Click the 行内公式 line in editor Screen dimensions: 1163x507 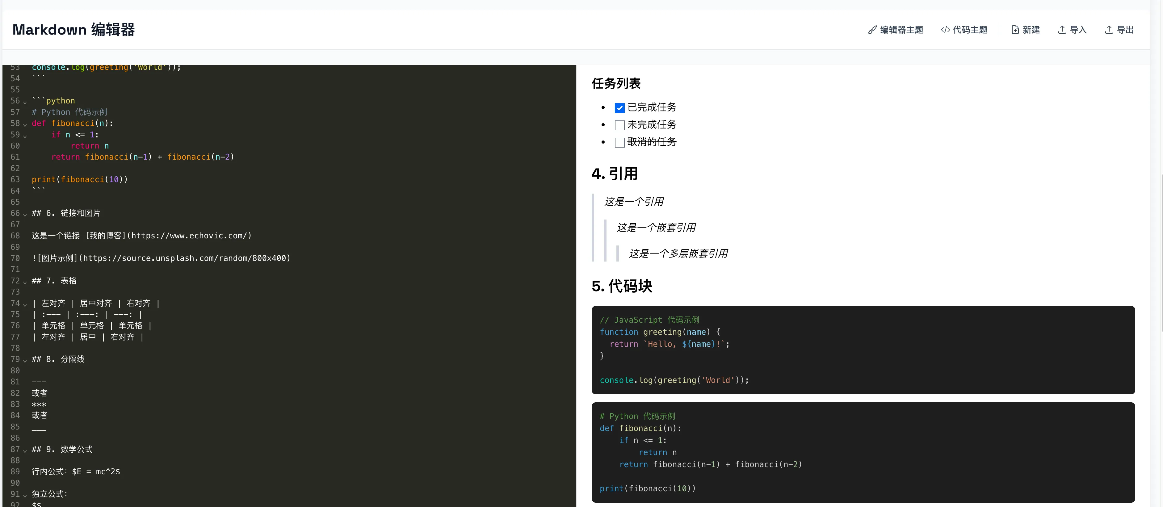click(76, 472)
